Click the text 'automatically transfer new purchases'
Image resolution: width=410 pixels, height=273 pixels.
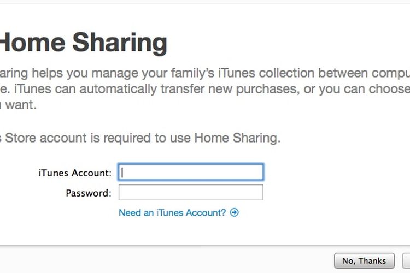(x=189, y=89)
